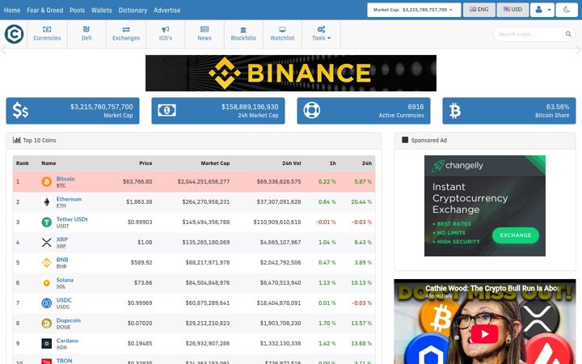Expand the Tools dropdown
582x364 pixels.
(321, 34)
